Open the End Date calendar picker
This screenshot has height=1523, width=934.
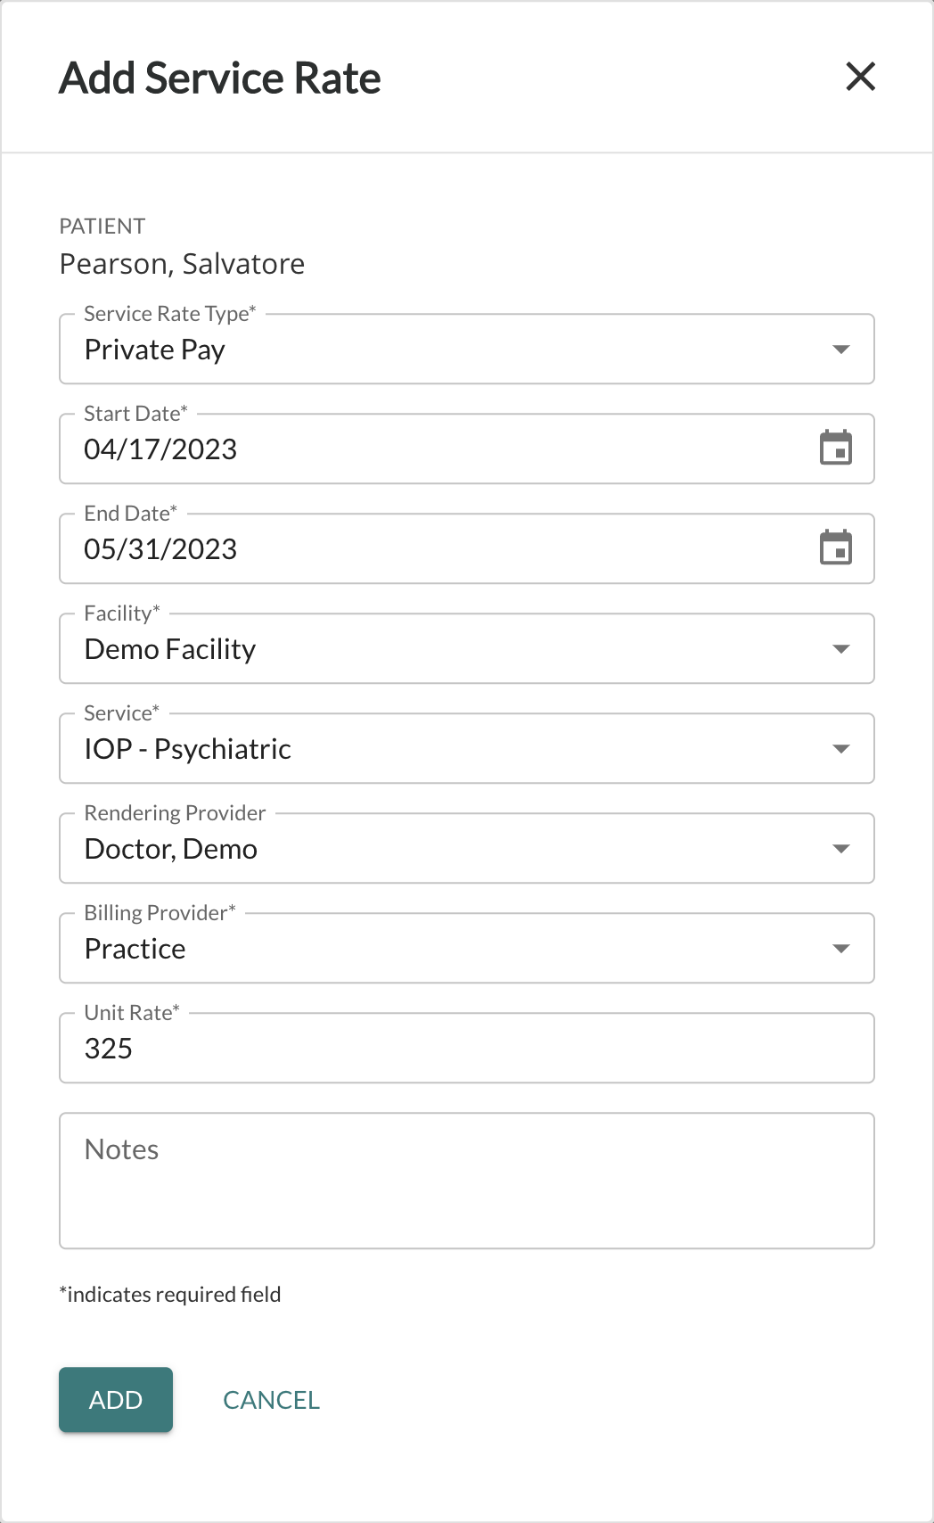tap(835, 548)
